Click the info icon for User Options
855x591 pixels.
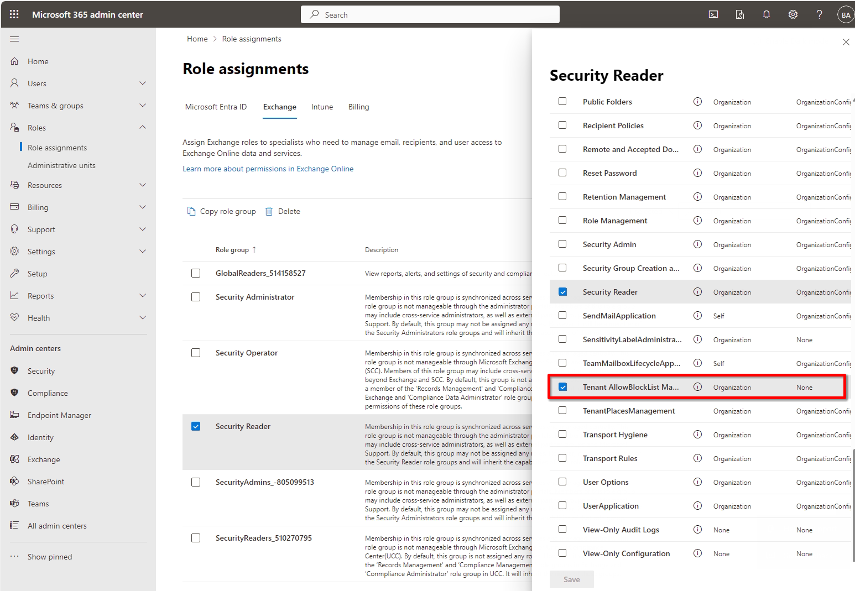(698, 482)
